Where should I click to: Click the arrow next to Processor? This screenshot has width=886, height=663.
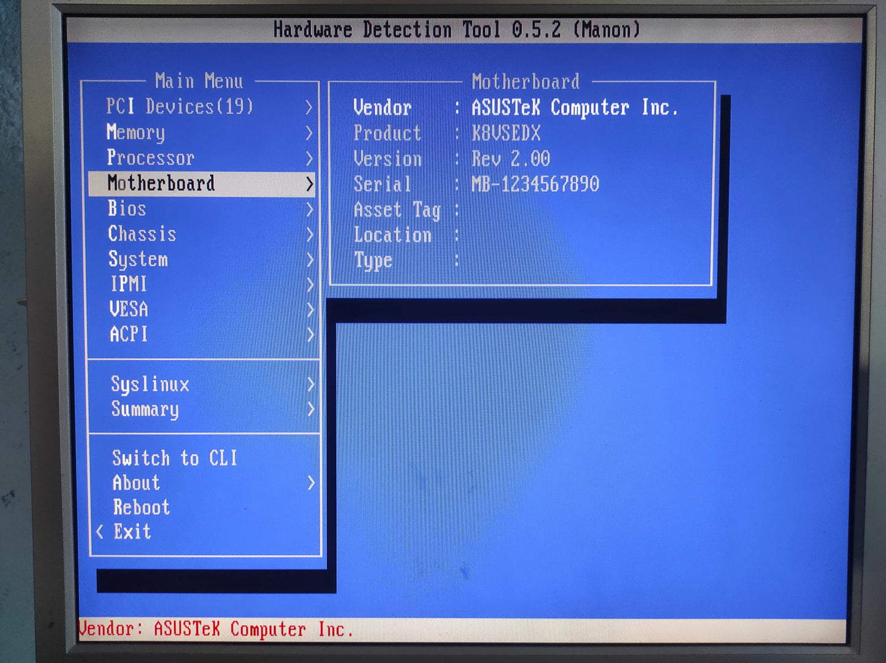[x=310, y=159]
